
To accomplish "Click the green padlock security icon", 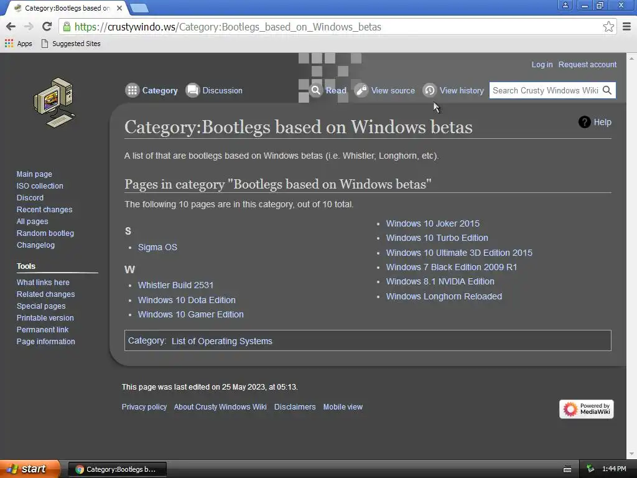I will pyautogui.click(x=67, y=27).
